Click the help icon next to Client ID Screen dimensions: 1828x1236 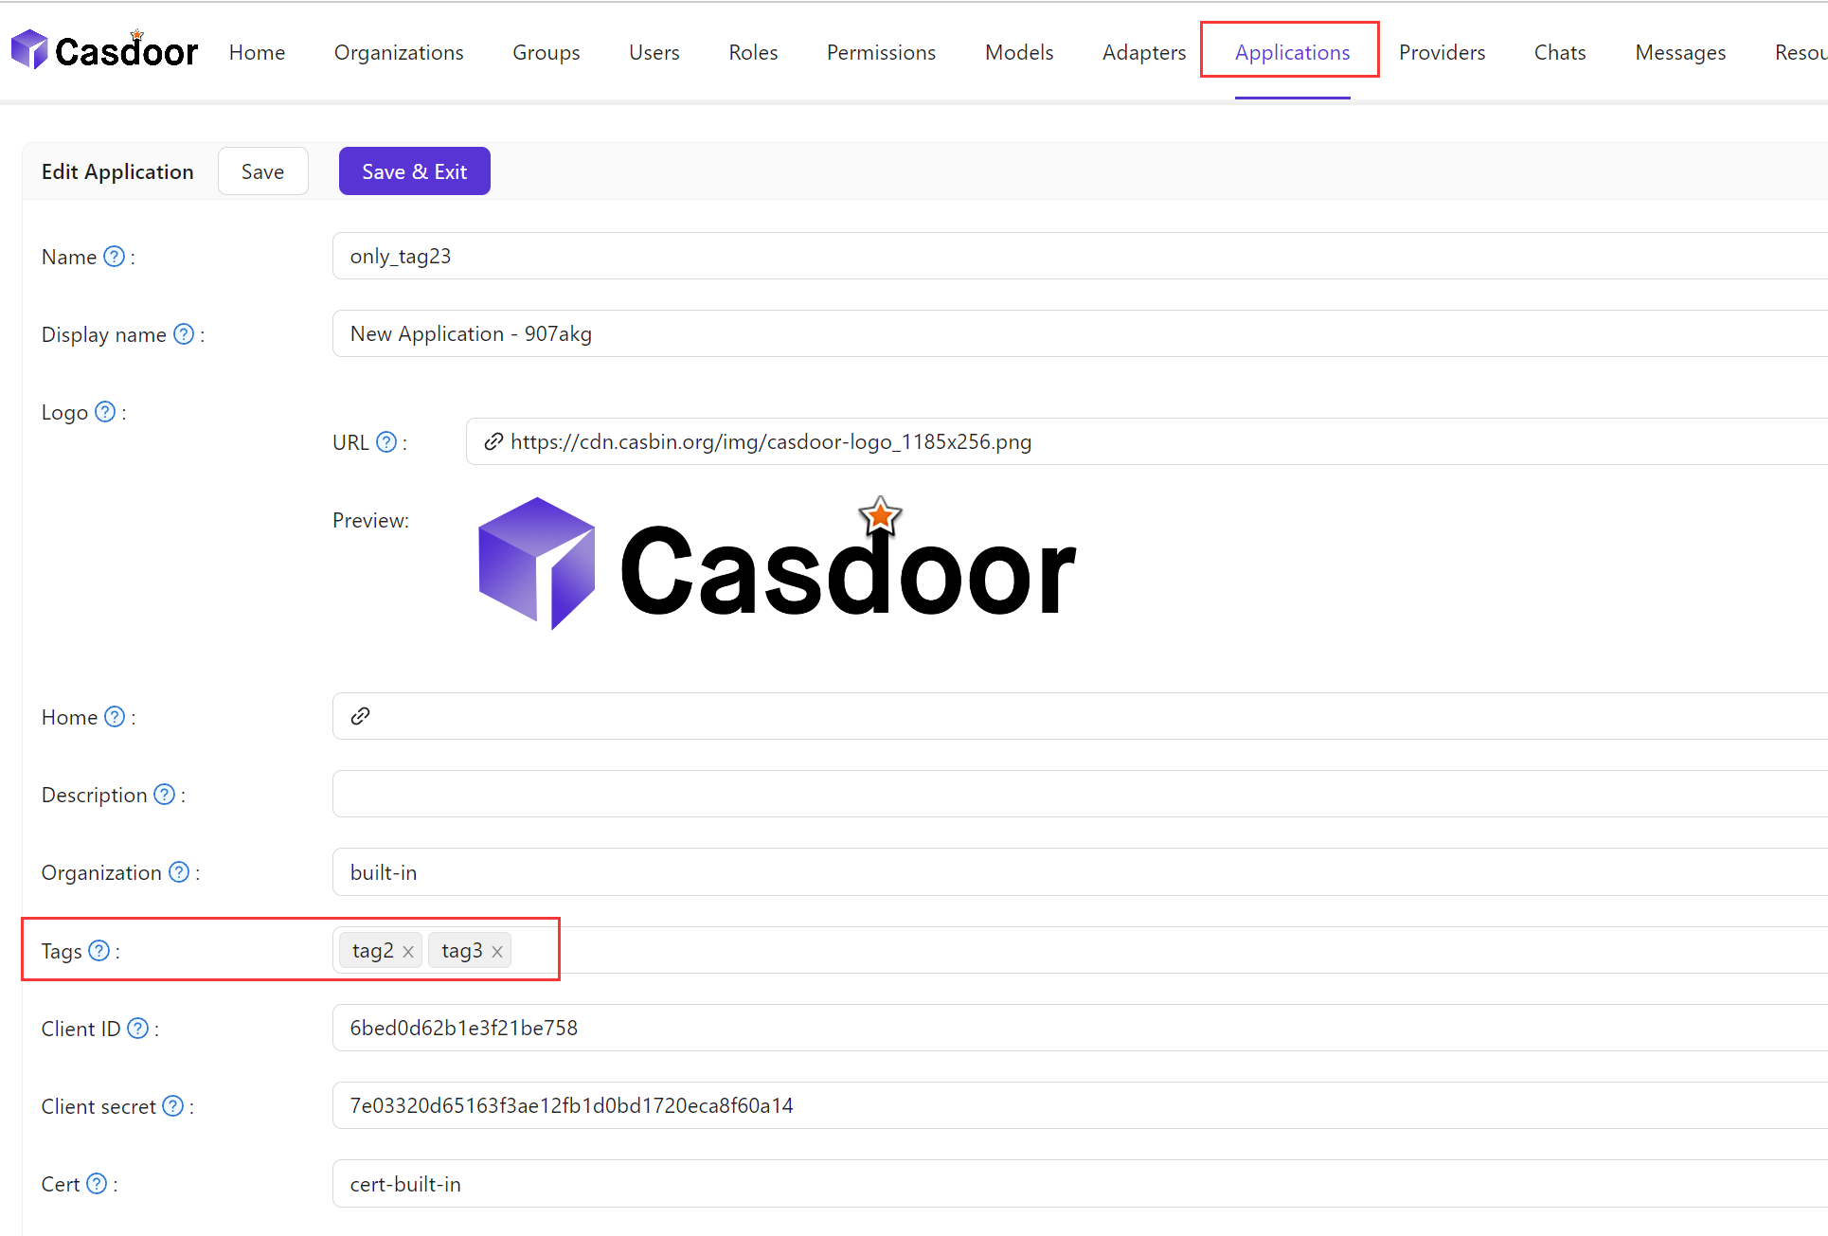139,1028
